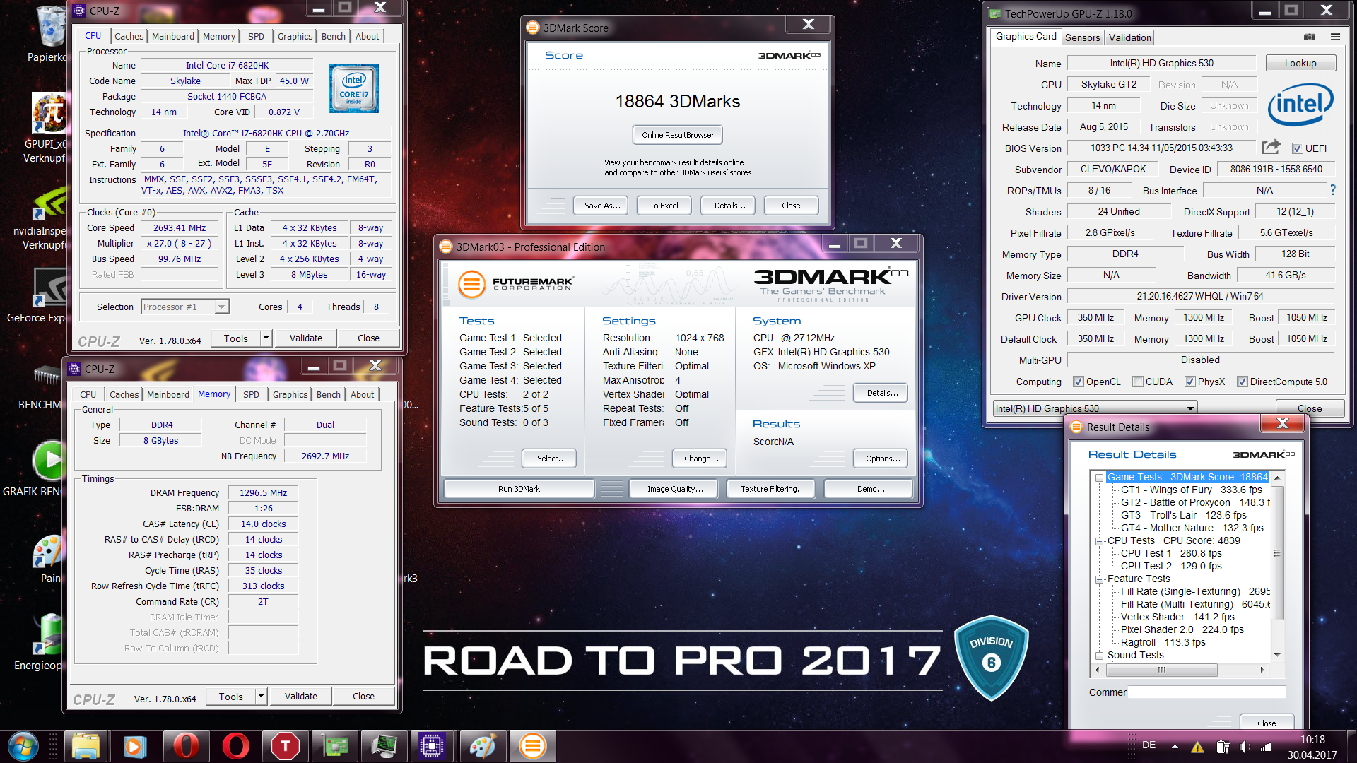Click Validate in the top CPU-Z window
Image resolution: width=1357 pixels, height=763 pixels.
coord(305,338)
